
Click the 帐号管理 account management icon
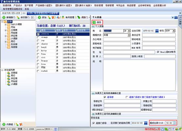coord(63,17)
